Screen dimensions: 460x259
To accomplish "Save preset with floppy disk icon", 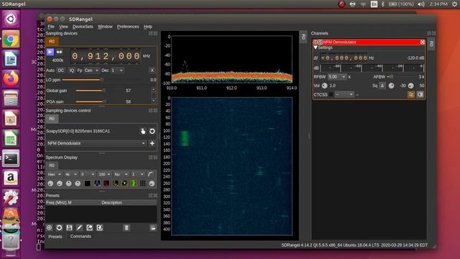I will pyautogui.click(x=69, y=227).
